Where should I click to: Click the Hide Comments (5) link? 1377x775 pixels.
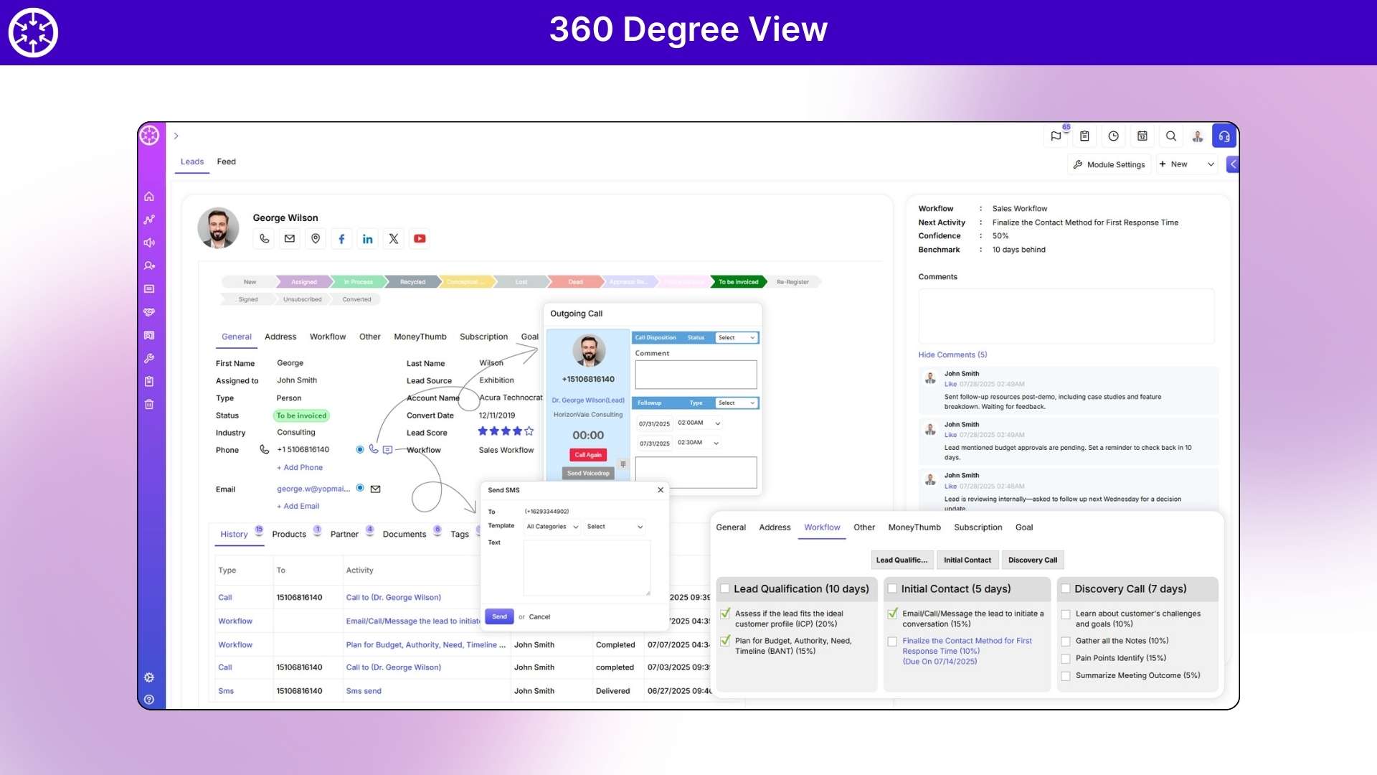click(x=952, y=354)
